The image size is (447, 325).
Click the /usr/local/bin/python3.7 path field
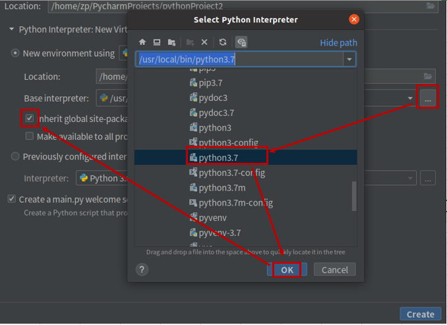(x=239, y=59)
